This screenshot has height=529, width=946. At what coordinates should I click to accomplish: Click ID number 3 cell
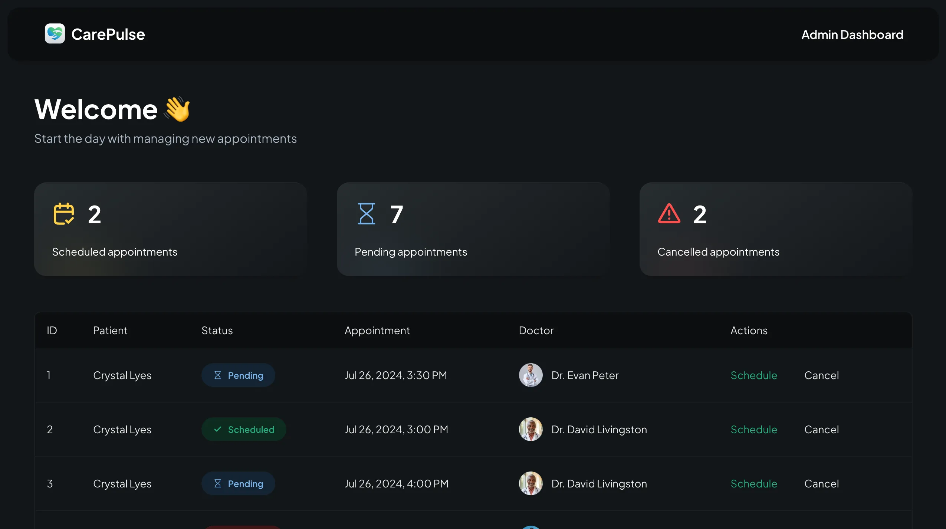pos(50,483)
